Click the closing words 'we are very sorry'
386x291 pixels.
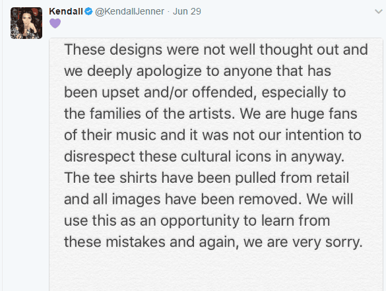point(303,242)
